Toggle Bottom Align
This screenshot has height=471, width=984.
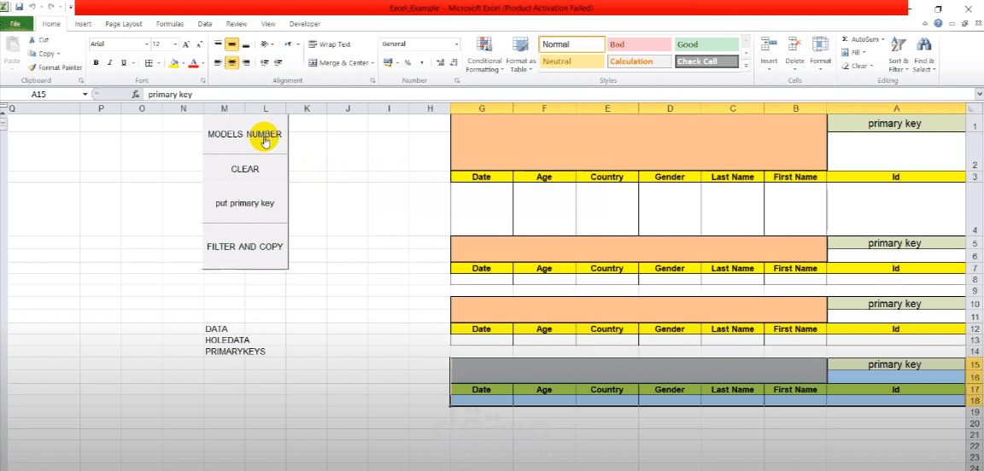pos(245,44)
